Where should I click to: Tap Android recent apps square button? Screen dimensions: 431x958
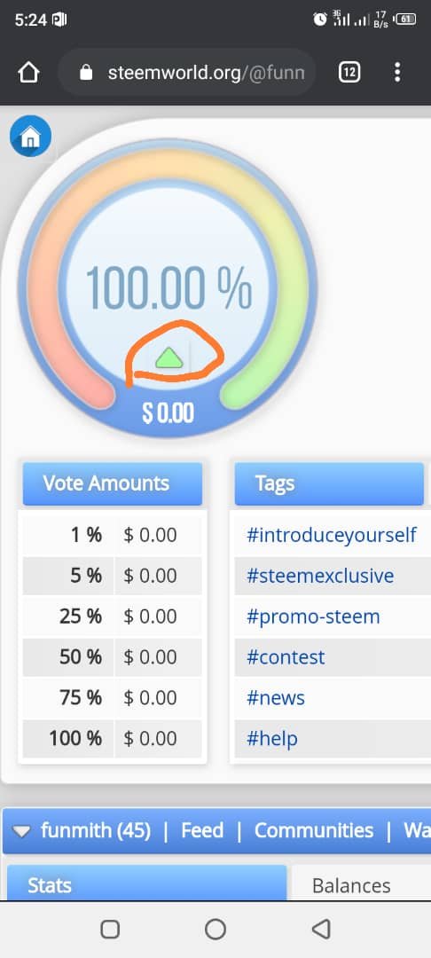tap(110, 930)
